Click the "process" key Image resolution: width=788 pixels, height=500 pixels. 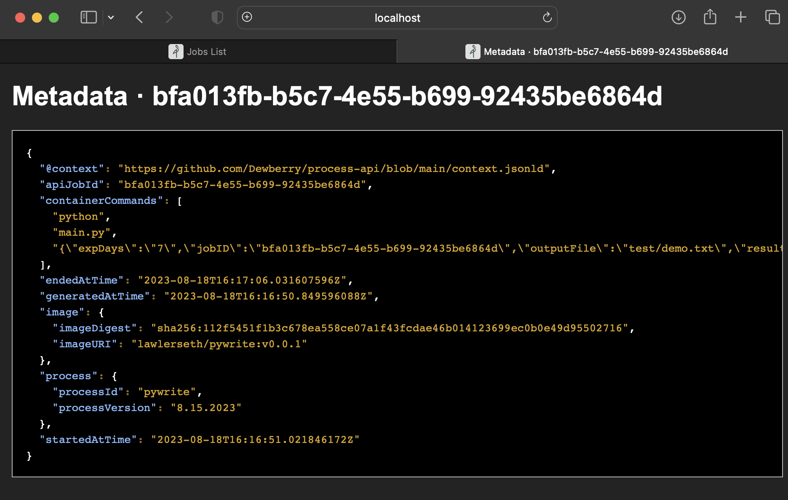tap(68, 376)
